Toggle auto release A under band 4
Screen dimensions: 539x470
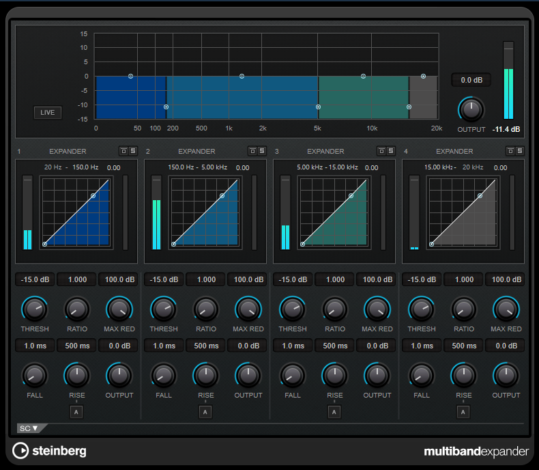point(463,412)
